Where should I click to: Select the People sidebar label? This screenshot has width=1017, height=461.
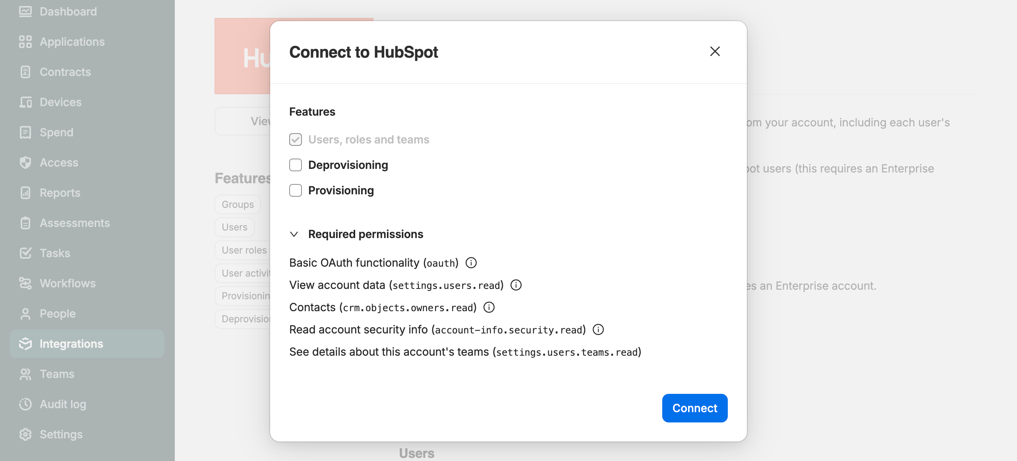[58, 314]
